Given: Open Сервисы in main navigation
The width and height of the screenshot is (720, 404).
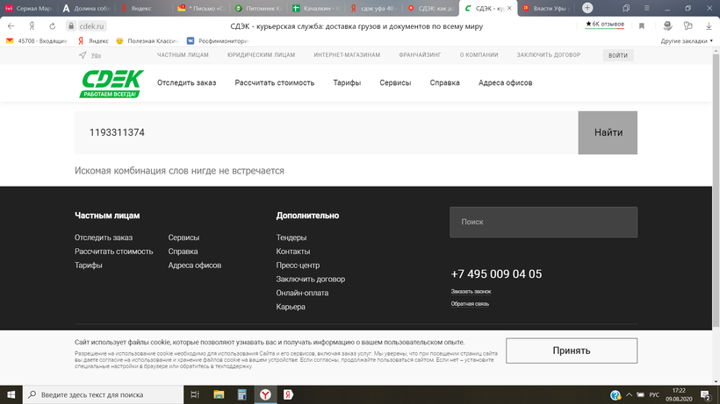Looking at the screenshot, I should click(x=395, y=83).
